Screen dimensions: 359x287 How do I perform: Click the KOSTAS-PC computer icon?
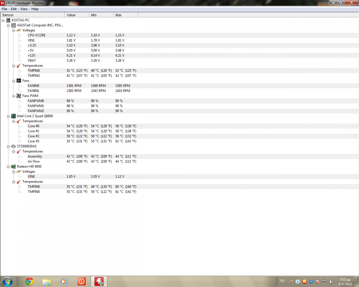pos(8,20)
